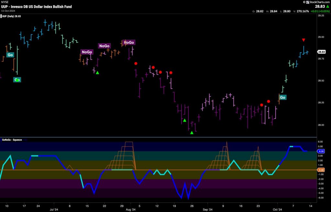Viewport: 331px width, 212px height.
Task: Click the StockCharts.com logo
Action: click(316, 2)
